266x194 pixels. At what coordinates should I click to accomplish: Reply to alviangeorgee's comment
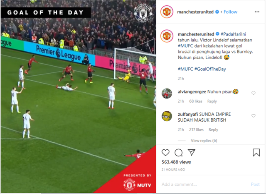tap(212, 101)
